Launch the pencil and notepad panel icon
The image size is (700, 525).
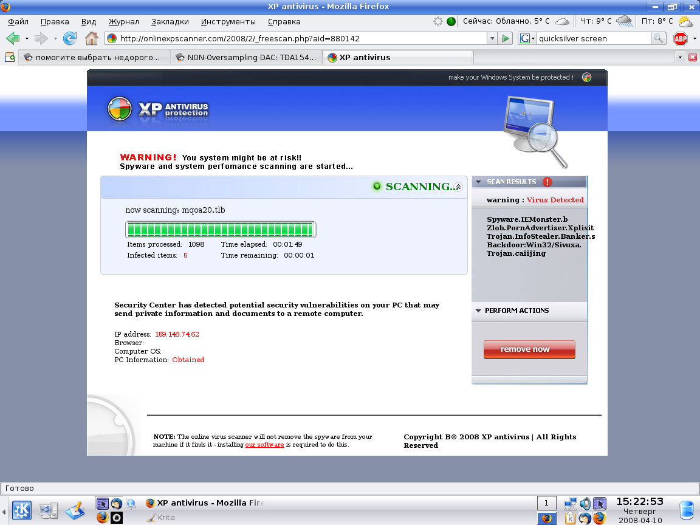[75, 510]
